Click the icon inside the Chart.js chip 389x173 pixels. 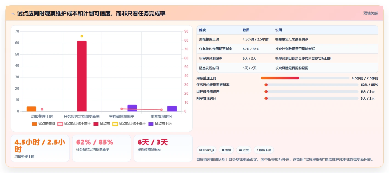(200, 150)
